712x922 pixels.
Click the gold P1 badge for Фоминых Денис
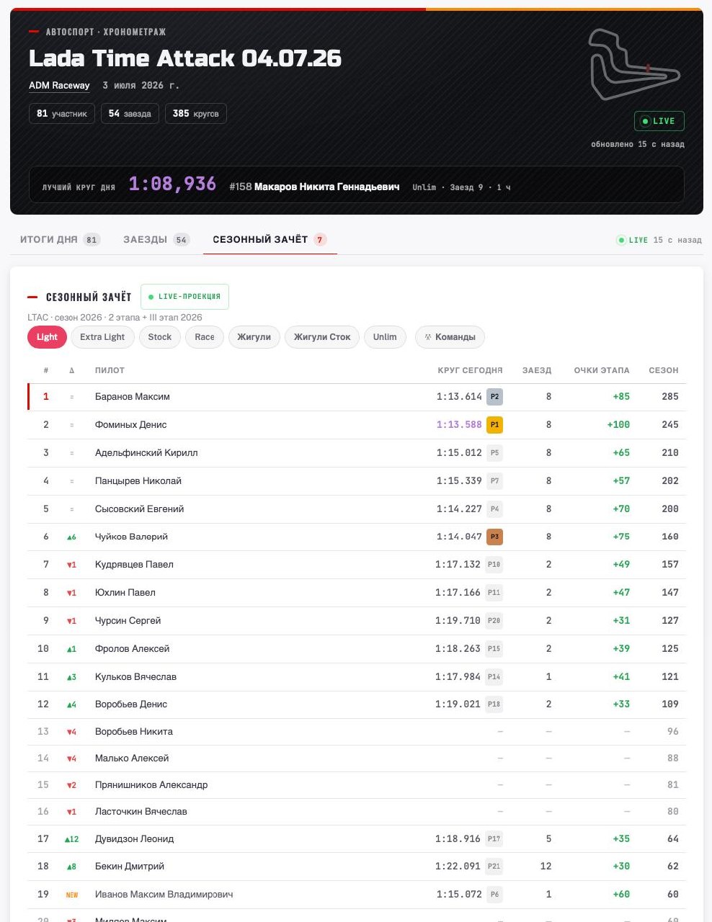[494, 425]
